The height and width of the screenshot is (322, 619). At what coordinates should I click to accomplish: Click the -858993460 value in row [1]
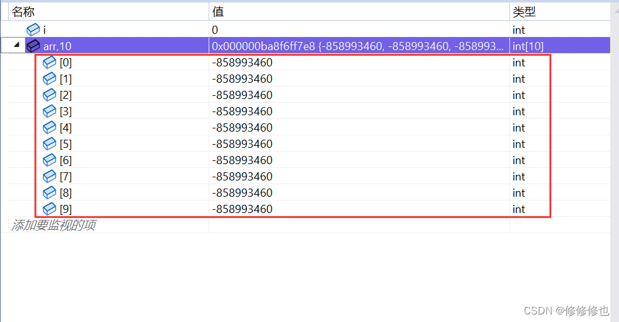coord(242,79)
